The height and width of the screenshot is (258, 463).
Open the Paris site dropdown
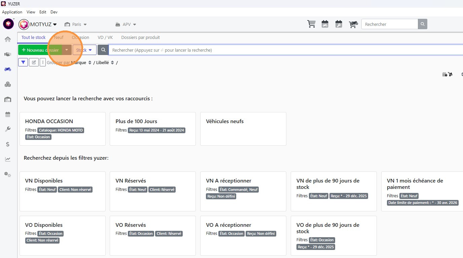(x=76, y=24)
